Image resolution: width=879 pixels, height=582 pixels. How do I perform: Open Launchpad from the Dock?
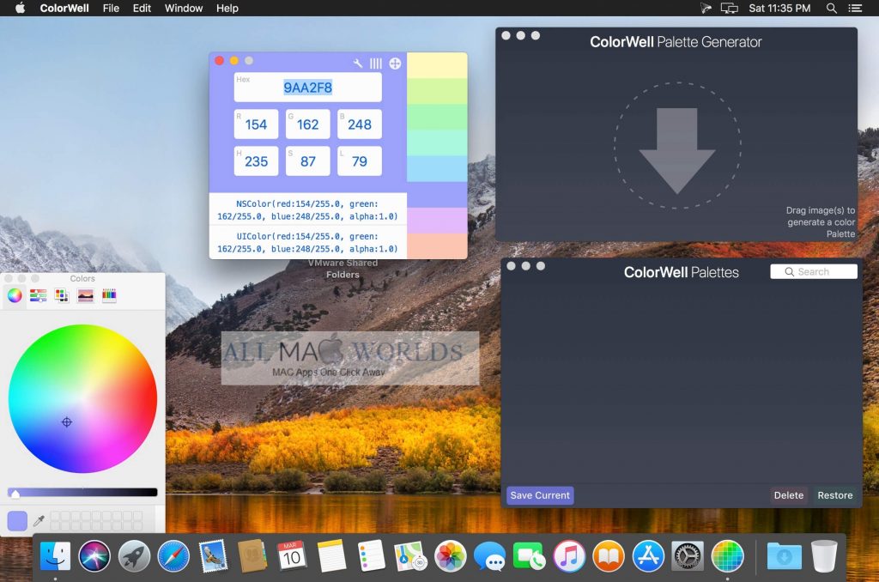coord(134,556)
